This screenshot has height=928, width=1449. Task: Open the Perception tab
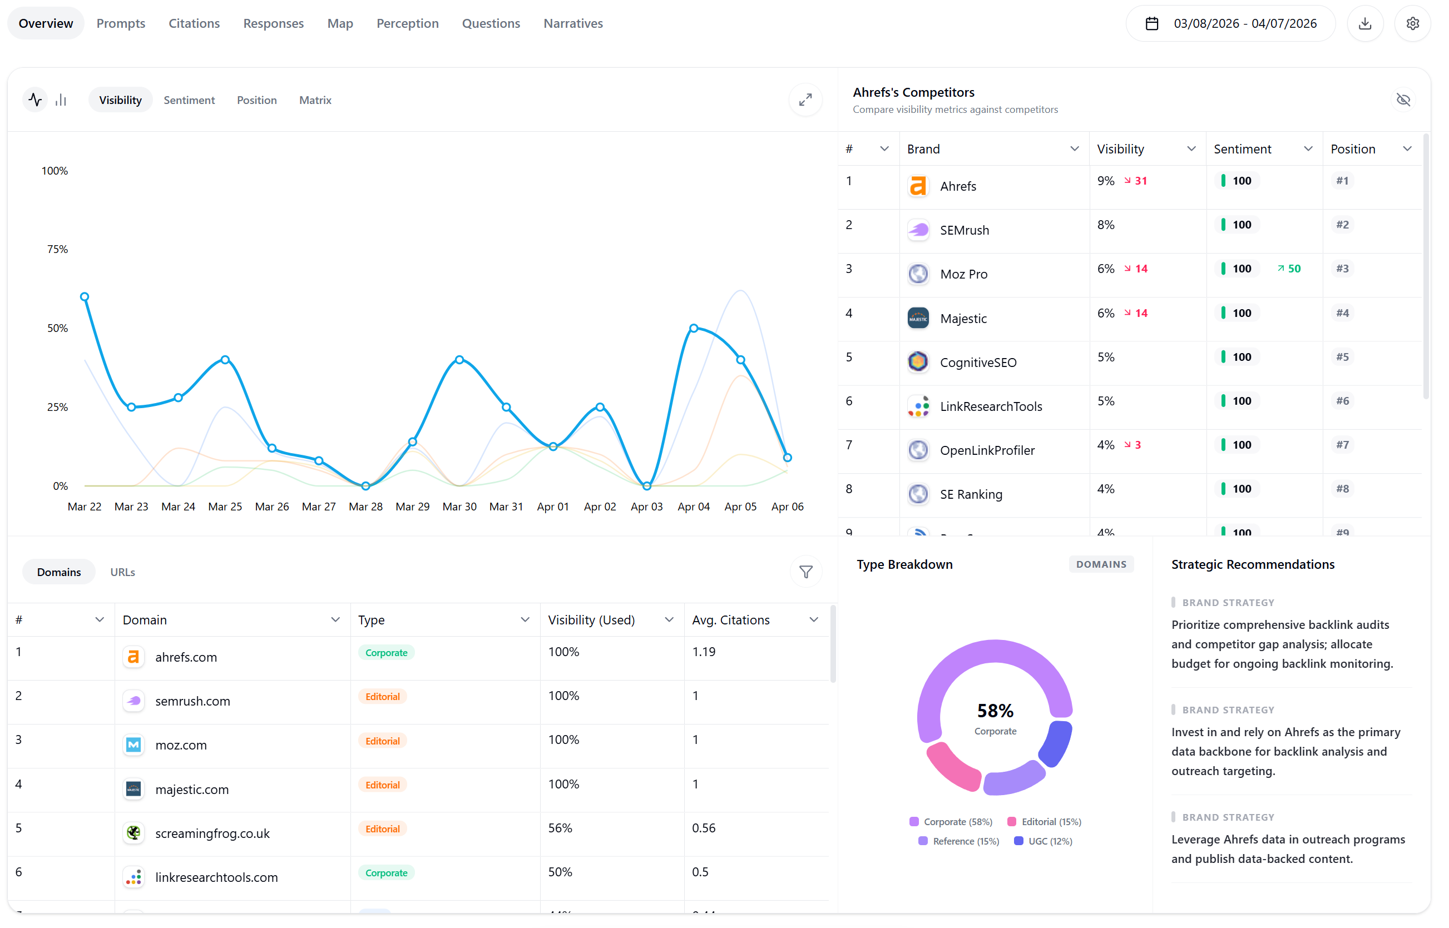pyautogui.click(x=408, y=23)
